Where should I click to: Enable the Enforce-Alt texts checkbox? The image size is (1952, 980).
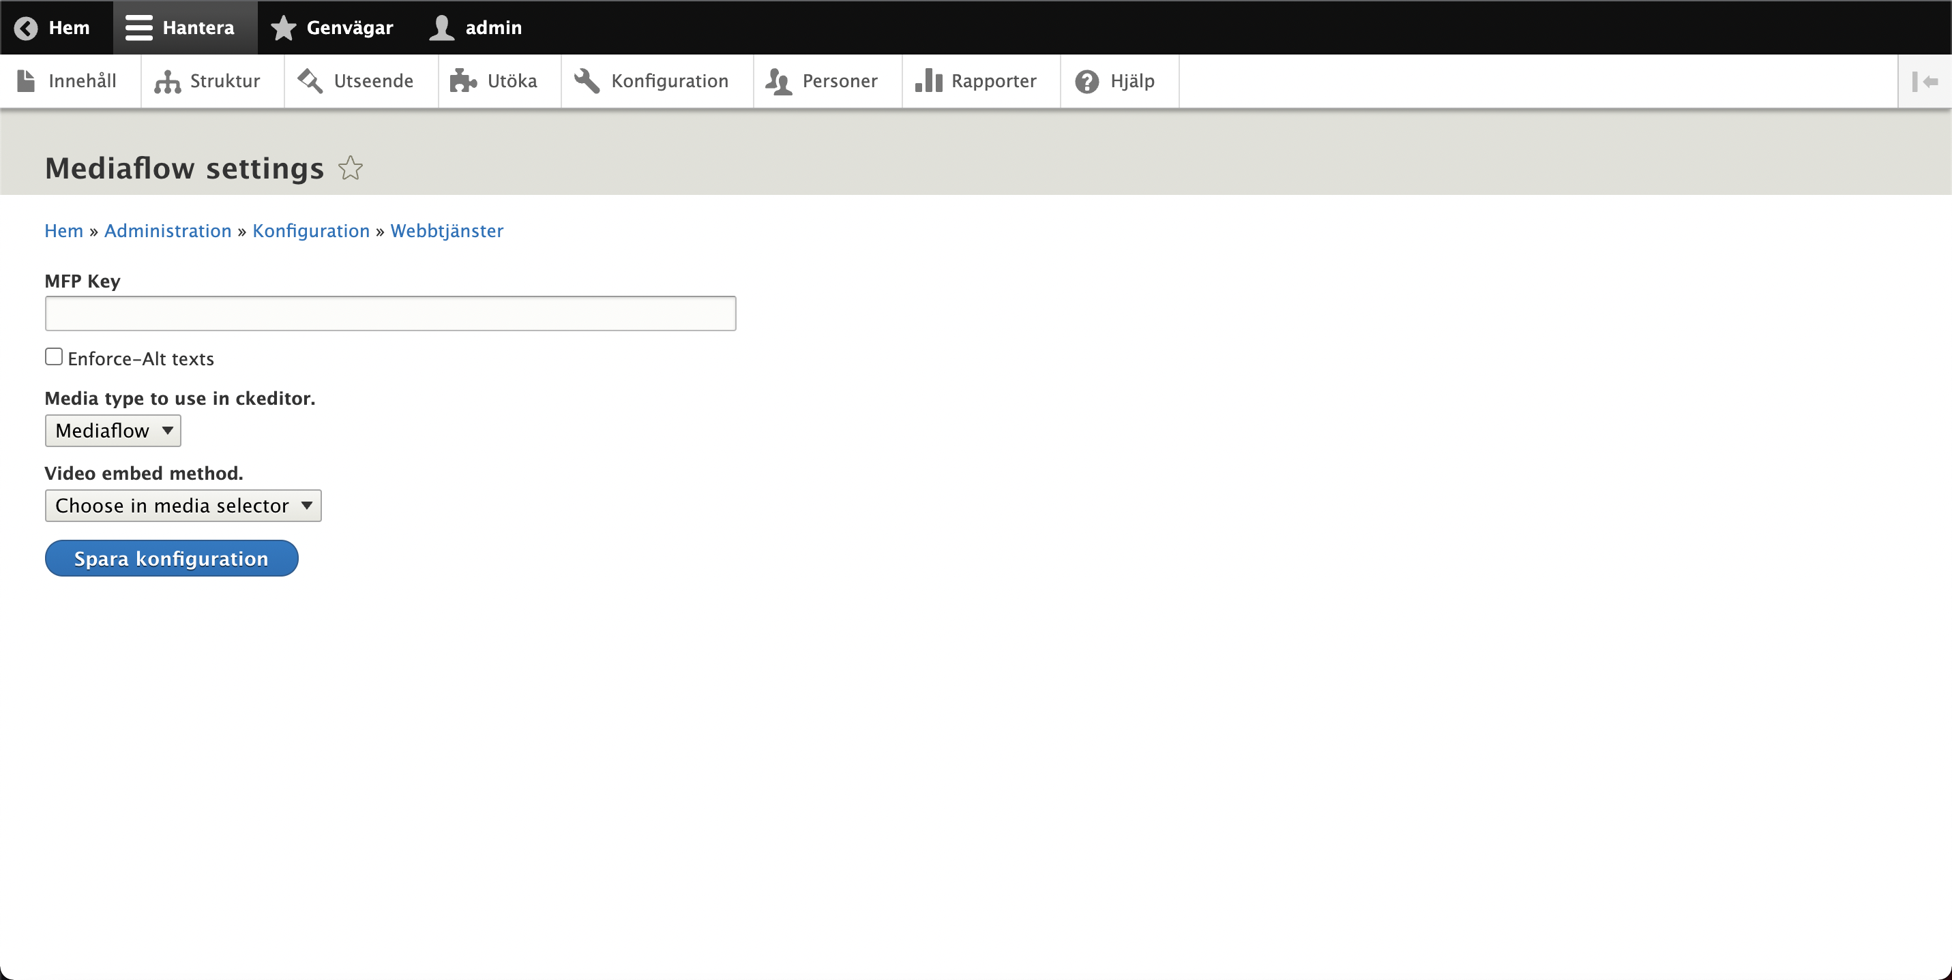(x=54, y=356)
